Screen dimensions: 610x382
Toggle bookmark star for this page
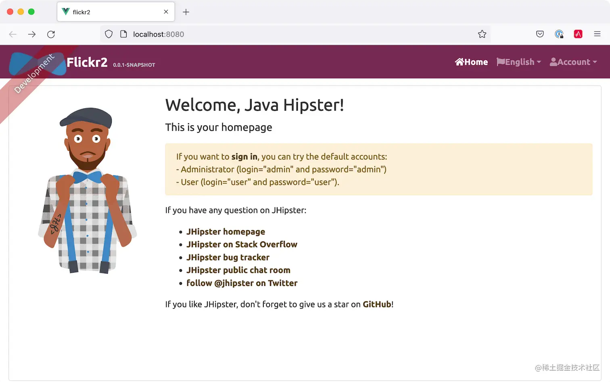click(x=482, y=34)
